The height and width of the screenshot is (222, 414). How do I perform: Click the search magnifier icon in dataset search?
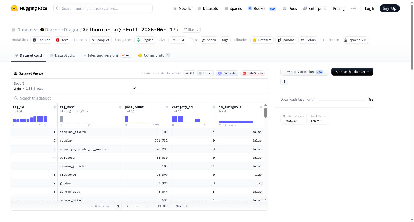pos(16,98)
